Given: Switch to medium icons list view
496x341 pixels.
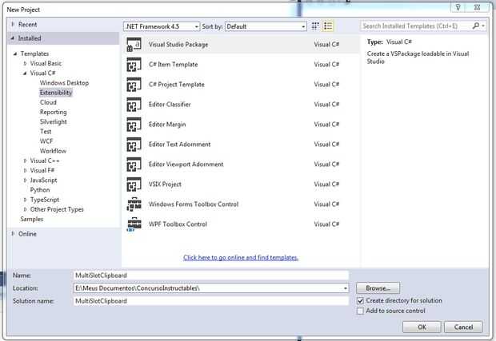Looking at the screenshot, I should tap(328, 26).
